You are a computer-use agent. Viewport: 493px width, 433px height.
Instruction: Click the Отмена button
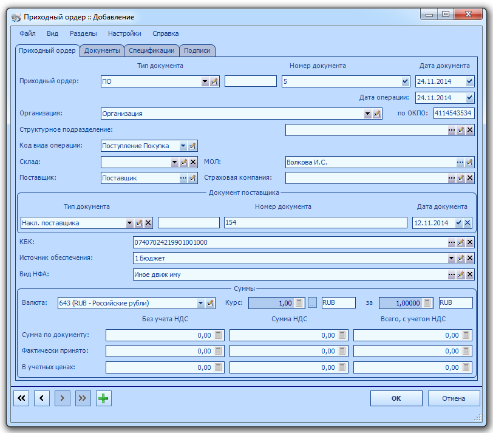(454, 399)
